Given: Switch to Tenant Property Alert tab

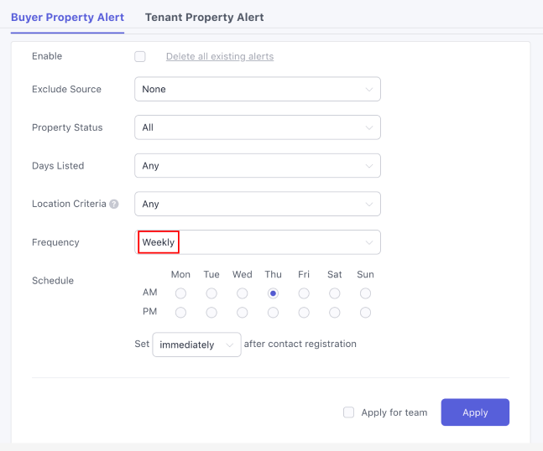Looking at the screenshot, I should (204, 17).
